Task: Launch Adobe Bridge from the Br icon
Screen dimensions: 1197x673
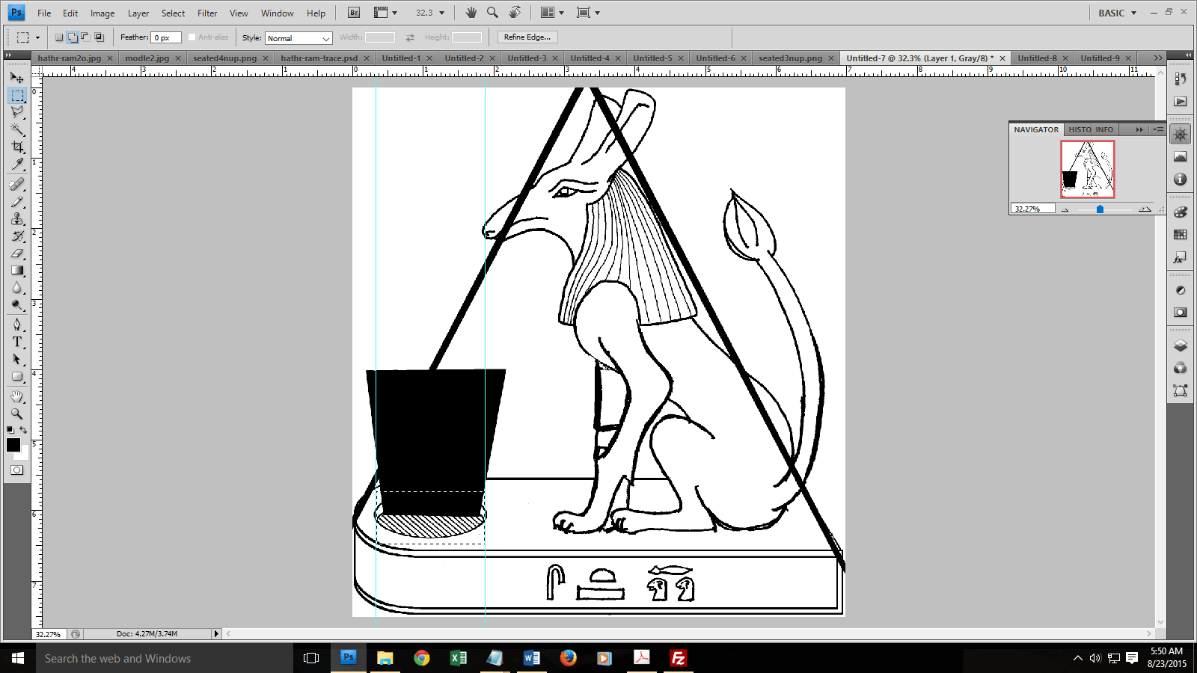Action: point(354,13)
